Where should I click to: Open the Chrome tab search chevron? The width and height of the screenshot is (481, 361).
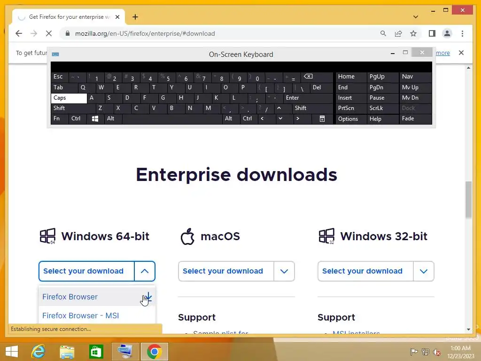(416, 17)
